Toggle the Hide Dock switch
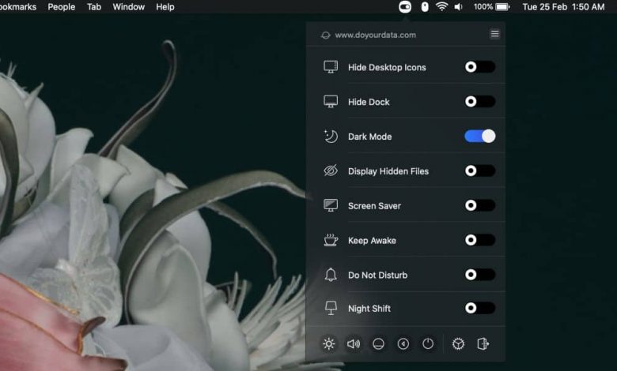The height and width of the screenshot is (371, 617). [479, 102]
